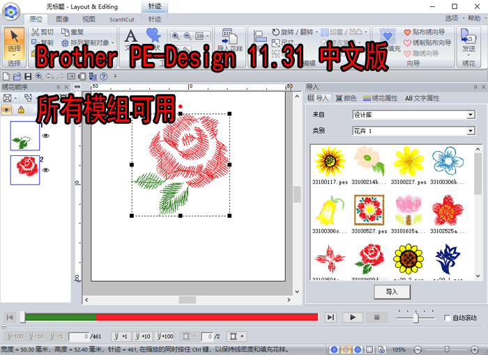Open the Color (颜色) panel tab

[346, 98]
